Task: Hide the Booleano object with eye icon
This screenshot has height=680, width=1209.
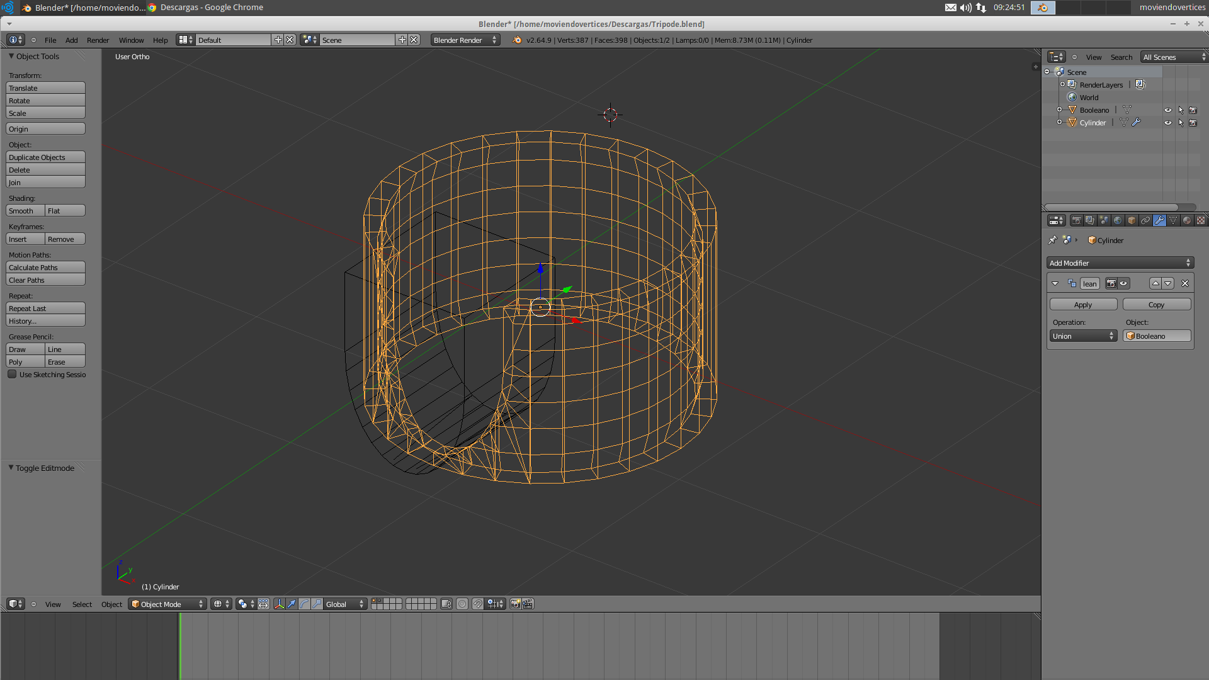Action: (x=1168, y=110)
